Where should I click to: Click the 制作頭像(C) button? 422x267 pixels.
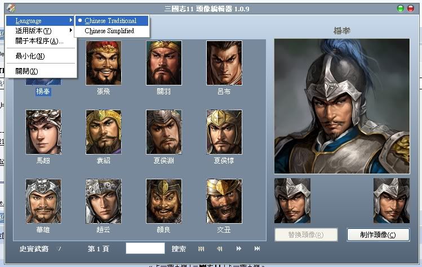(378, 235)
